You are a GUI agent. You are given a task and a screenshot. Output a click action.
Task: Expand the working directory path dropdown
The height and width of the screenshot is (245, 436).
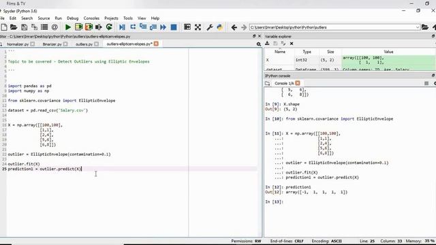418,27
